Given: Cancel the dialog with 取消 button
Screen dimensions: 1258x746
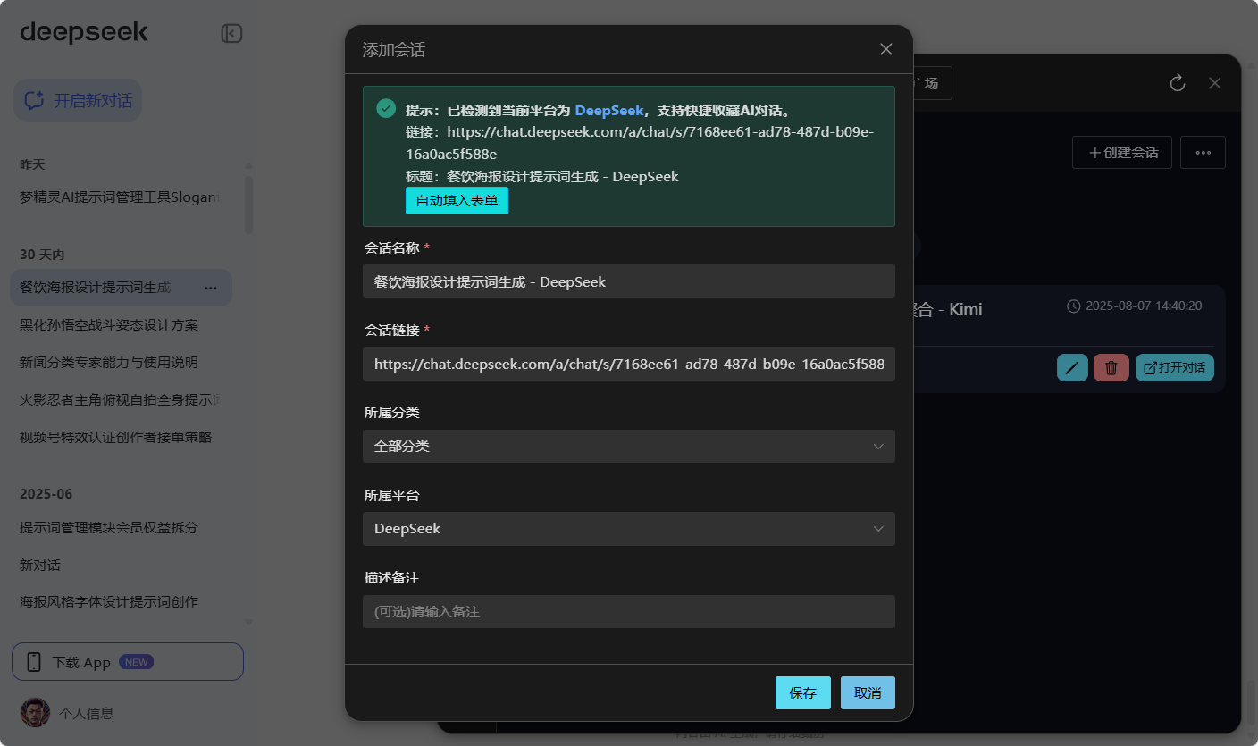Looking at the screenshot, I should coord(868,693).
